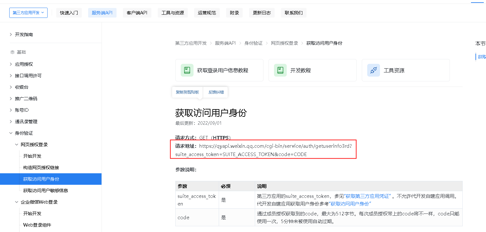Select 获取访问用户敏感信息 in the sidebar
Viewport: 486px width, 232px height.
45,191
